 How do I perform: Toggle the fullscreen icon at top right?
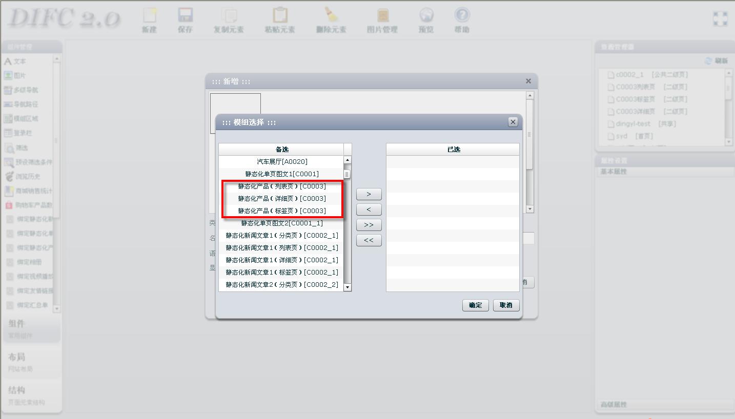click(x=720, y=19)
